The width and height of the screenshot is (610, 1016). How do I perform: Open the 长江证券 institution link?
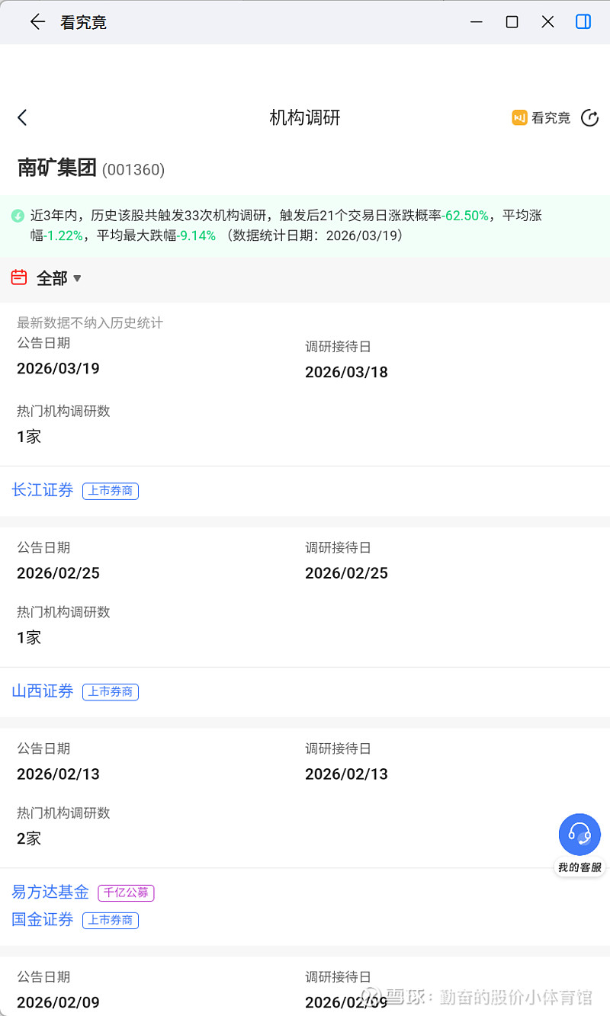pos(43,490)
